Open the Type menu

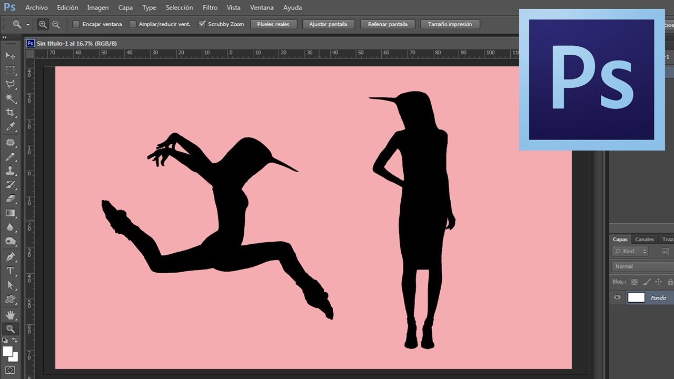pos(150,7)
